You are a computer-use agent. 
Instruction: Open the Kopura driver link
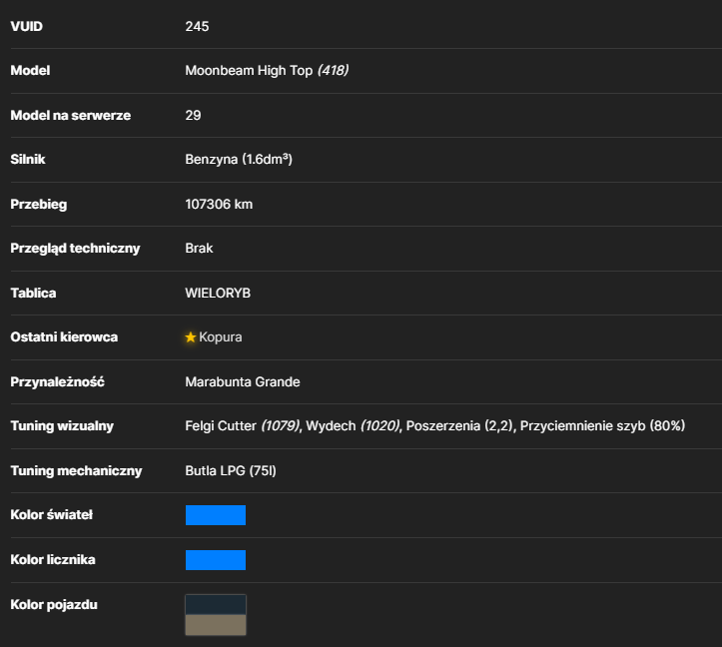pyautogui.click(x=220, y=337)
